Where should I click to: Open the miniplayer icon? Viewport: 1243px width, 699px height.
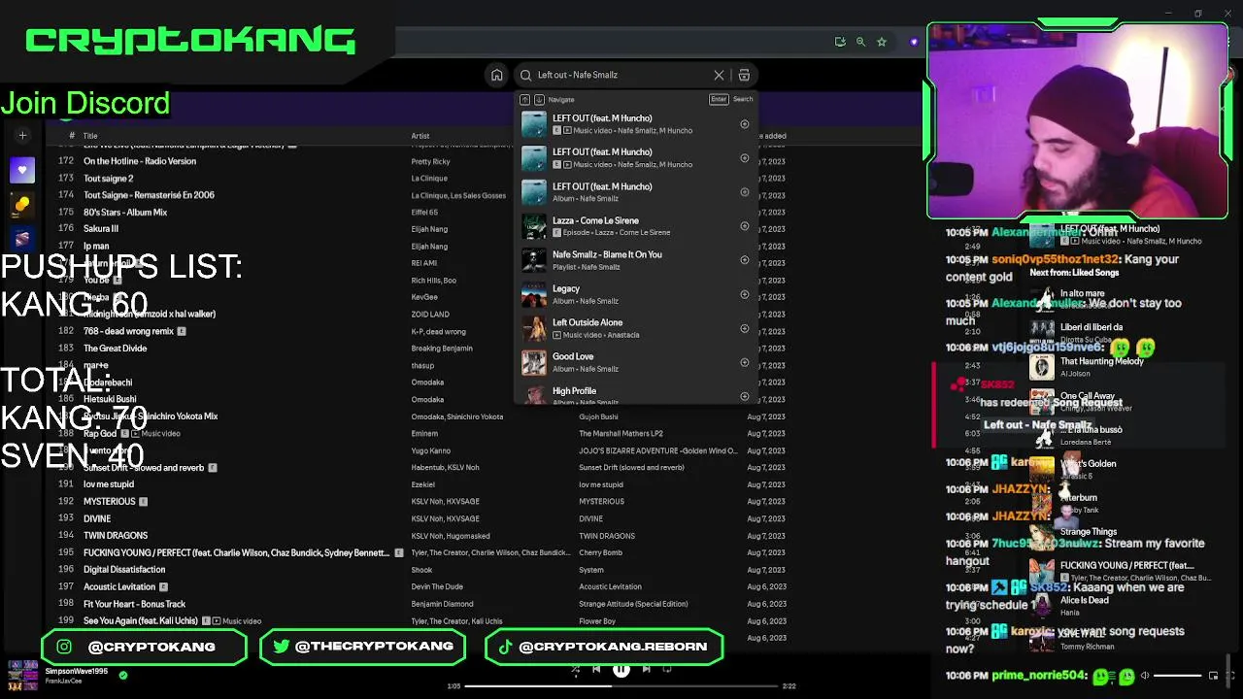1213,676
